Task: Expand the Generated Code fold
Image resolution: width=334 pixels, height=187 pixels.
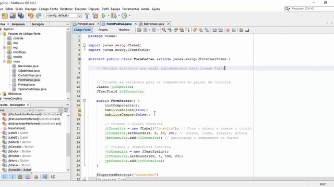Action: [x=85, y=179]
